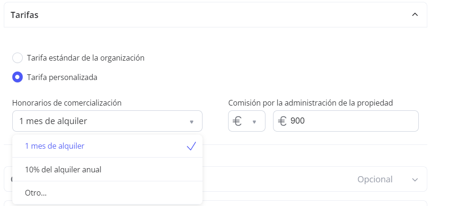Image resolution: width=468 pixels, height=206 pixels.
Task: Select Tarifa estándar de la organización radio
Action: pos(18,58)
